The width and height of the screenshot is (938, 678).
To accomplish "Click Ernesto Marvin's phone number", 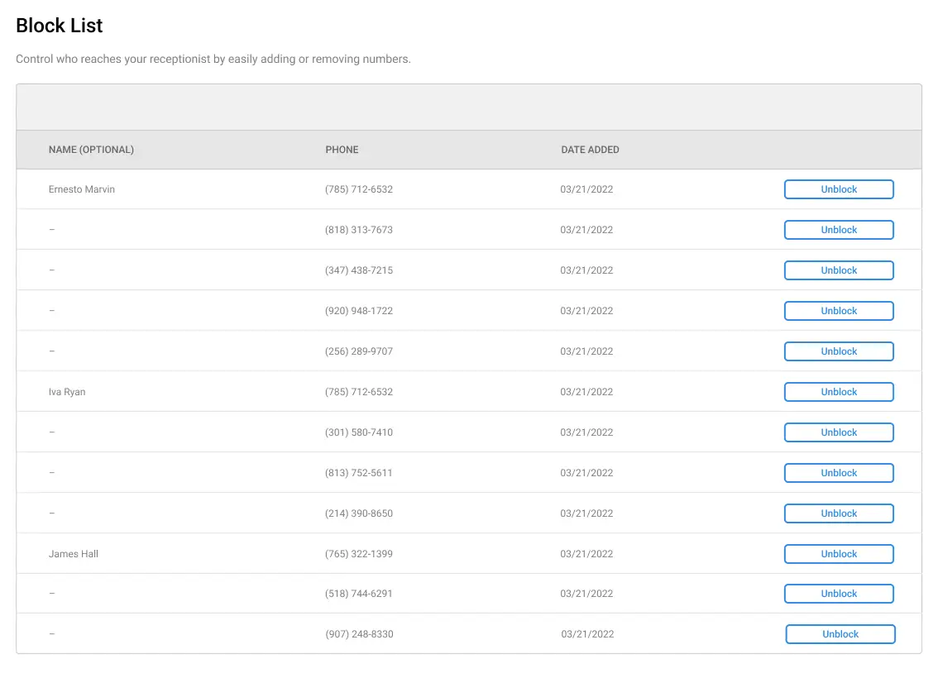I will tap(359, 189).
